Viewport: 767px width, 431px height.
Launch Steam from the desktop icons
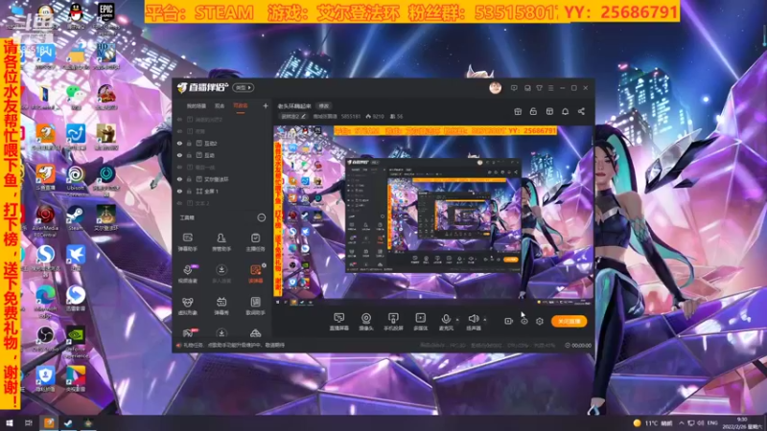(75, 218)
